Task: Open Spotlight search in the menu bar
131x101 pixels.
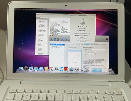Action: click(115, 10)
